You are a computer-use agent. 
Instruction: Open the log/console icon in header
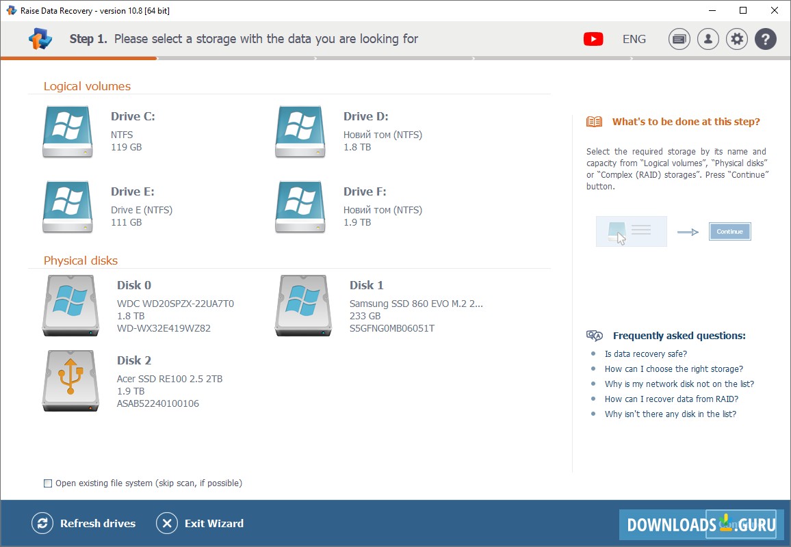[x=679, y=39]
